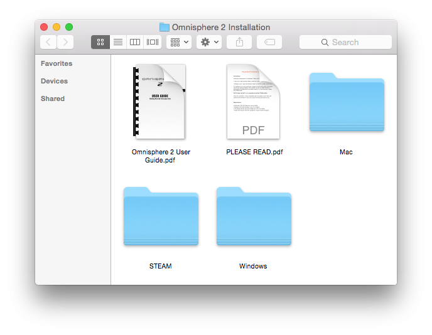Click the Favorites sidebar heading
The image size is (432, 335).
[x=57, y=63]
